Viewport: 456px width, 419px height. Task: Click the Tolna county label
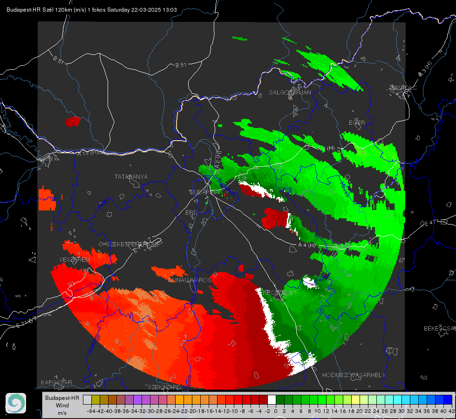[189, 382]
